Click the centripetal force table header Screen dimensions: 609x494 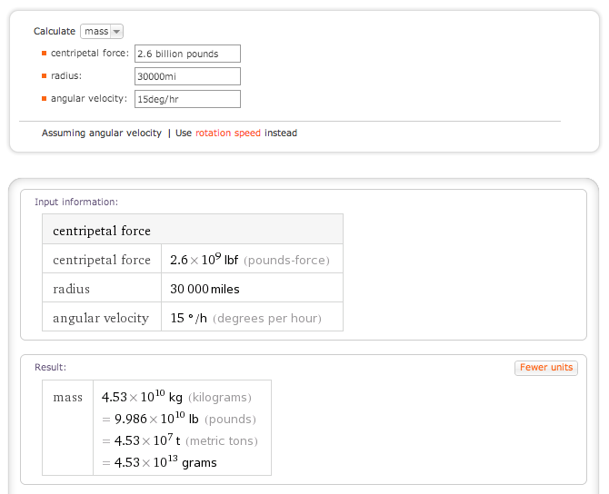coord(102,231)
